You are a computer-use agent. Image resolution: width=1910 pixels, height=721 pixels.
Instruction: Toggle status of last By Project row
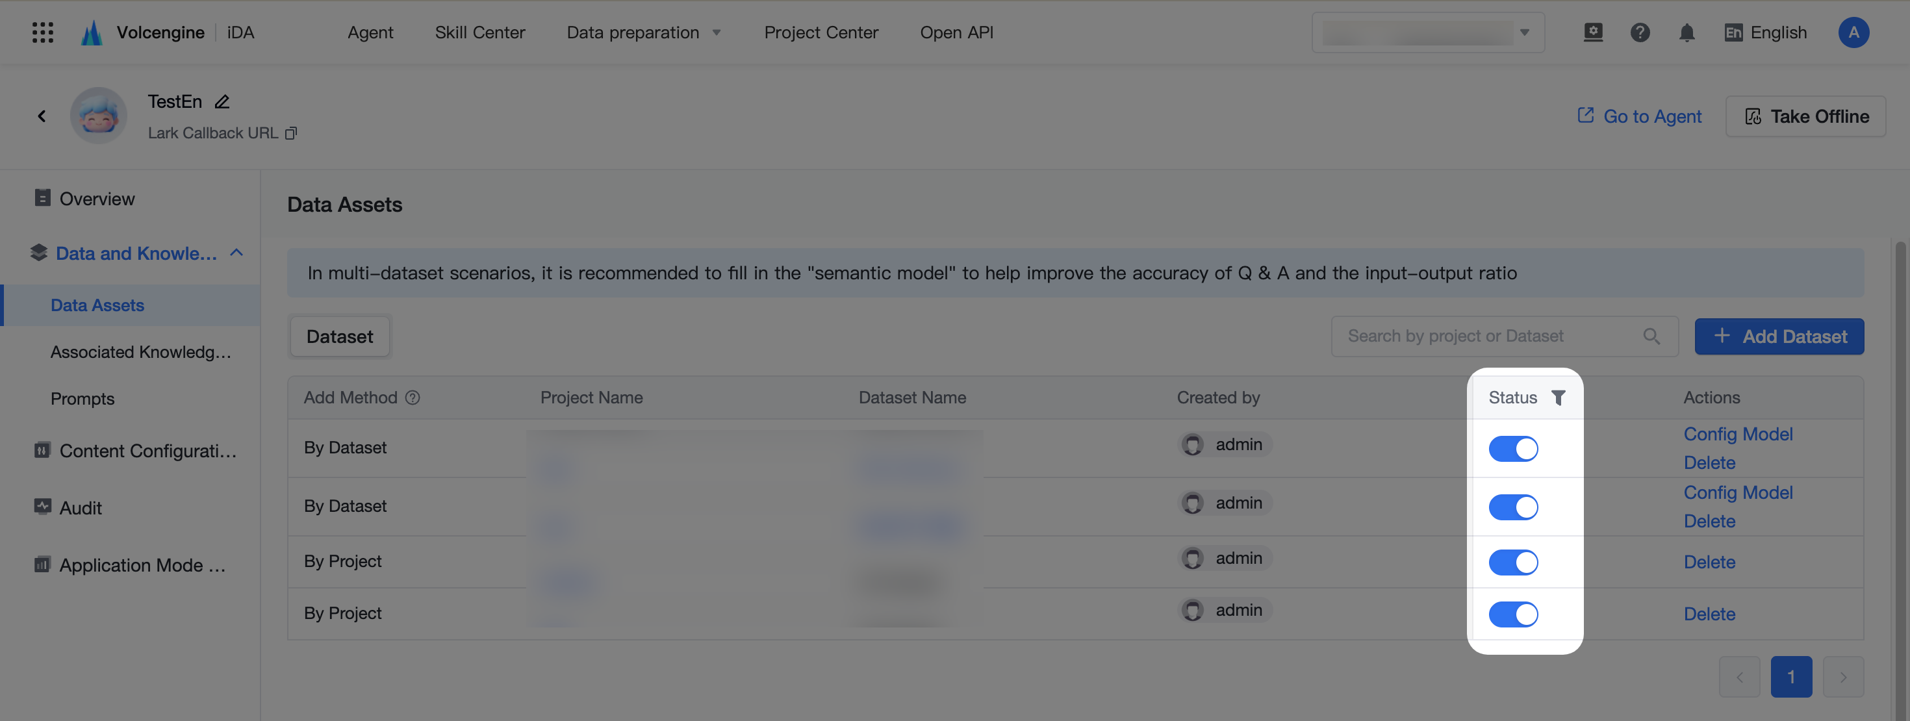point(1512,614)
